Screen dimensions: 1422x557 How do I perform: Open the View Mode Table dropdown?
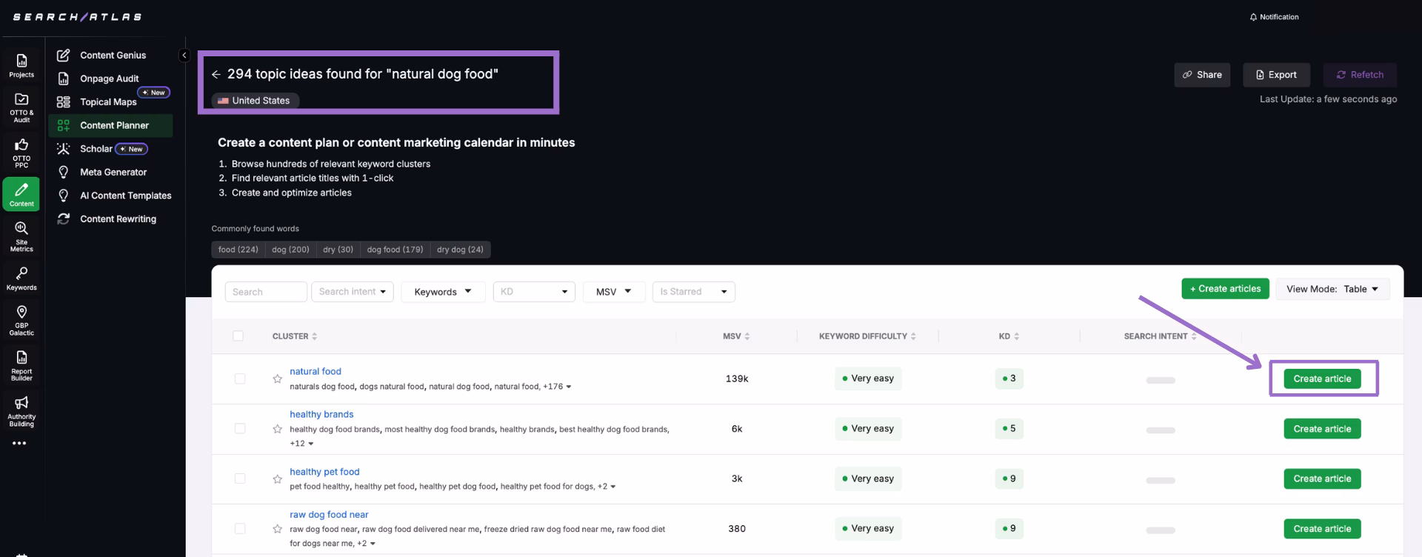(1332, 289)
